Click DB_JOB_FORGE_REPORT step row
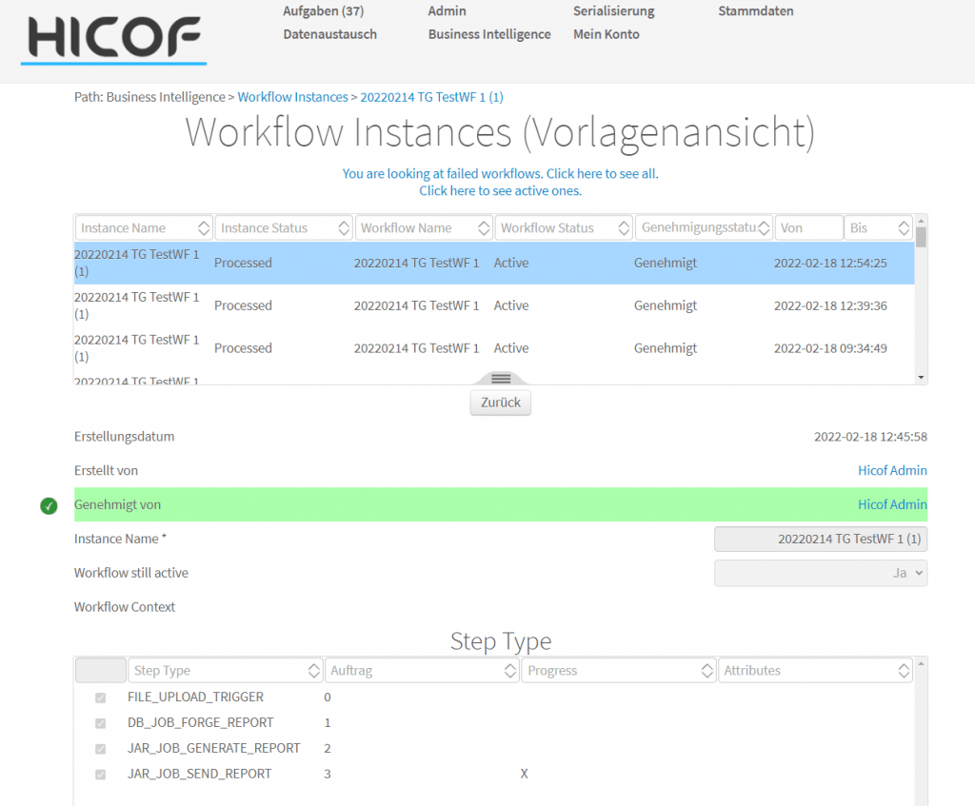The height and width of the screenshot is (806, 975). (494, 722)
